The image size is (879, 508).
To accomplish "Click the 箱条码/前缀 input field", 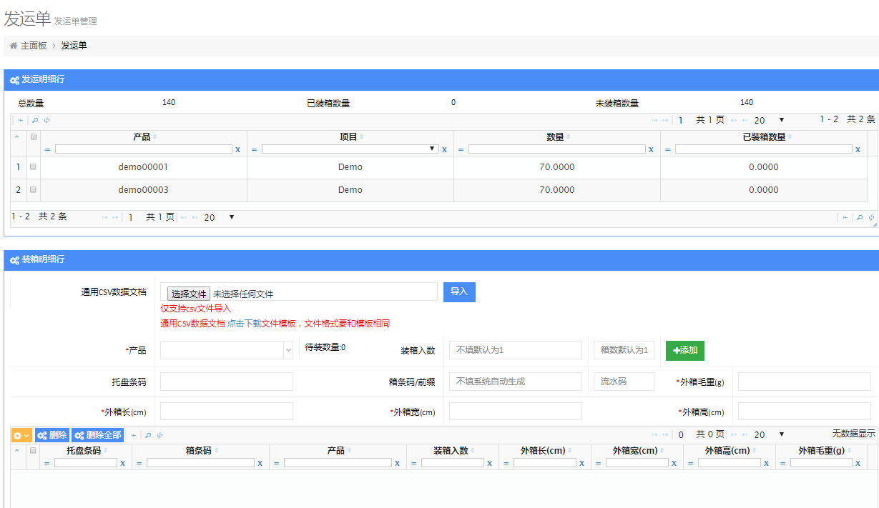I will tap(516, 382).
